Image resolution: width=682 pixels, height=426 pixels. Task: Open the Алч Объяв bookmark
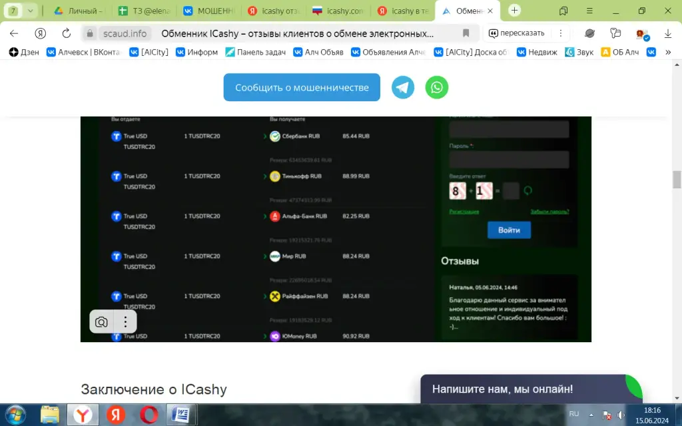tap(318, 52)
